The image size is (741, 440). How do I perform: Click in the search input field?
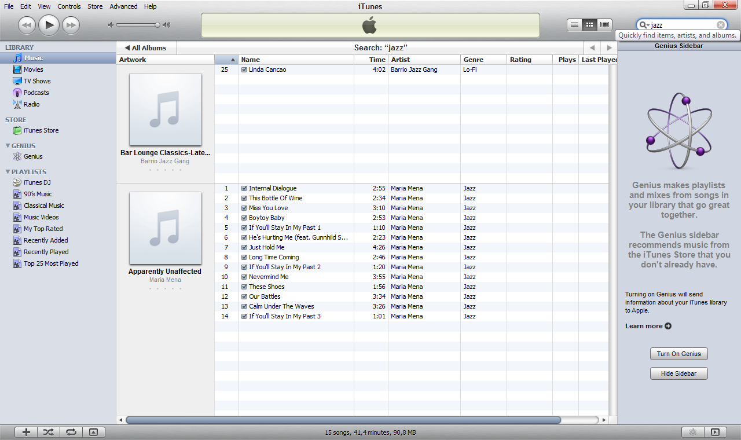(x=683, y=25)
